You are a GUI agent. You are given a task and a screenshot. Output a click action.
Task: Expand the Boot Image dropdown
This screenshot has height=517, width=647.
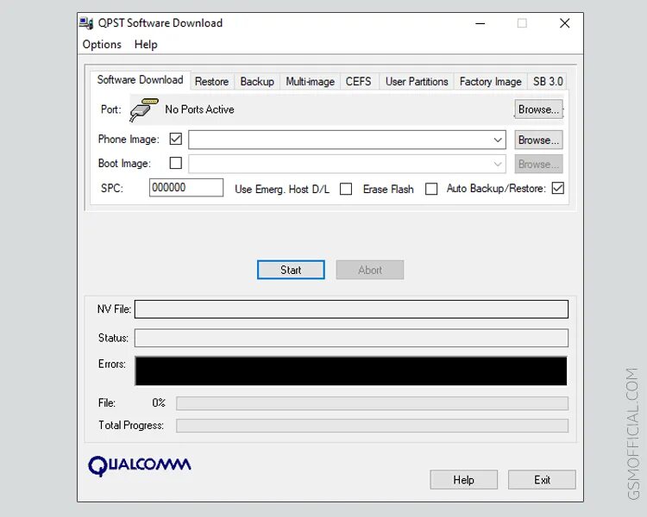[x=498, y=164]
